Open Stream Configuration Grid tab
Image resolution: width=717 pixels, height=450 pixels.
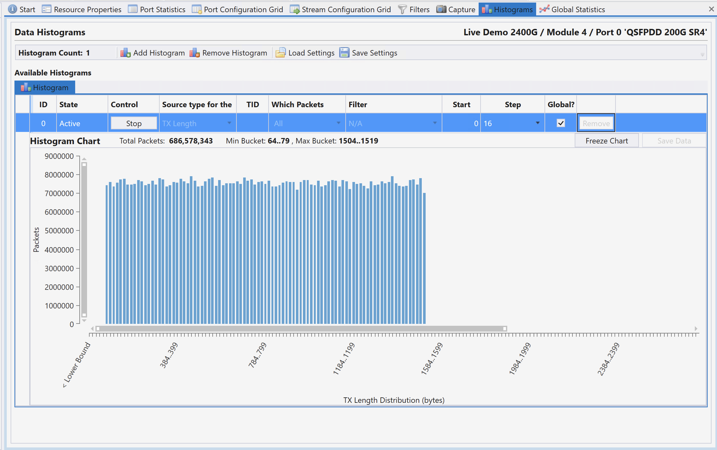[341, 9]
